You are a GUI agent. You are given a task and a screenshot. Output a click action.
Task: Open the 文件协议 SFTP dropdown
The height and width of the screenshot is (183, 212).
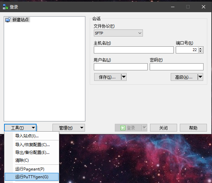118,33
